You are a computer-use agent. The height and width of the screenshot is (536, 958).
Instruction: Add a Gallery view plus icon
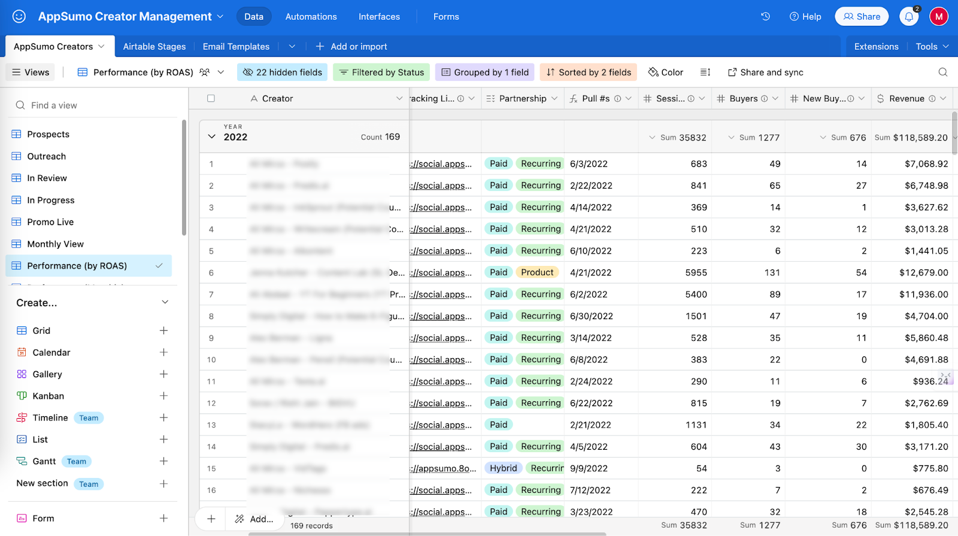pos(163,374)
